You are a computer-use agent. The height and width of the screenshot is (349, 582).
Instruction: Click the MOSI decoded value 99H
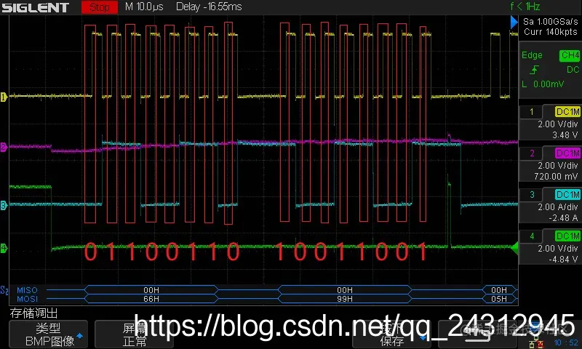[x=345, y=299]
